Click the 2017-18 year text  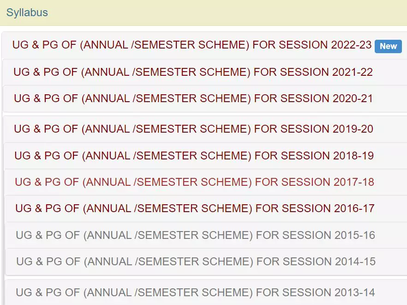coord(354,182)
